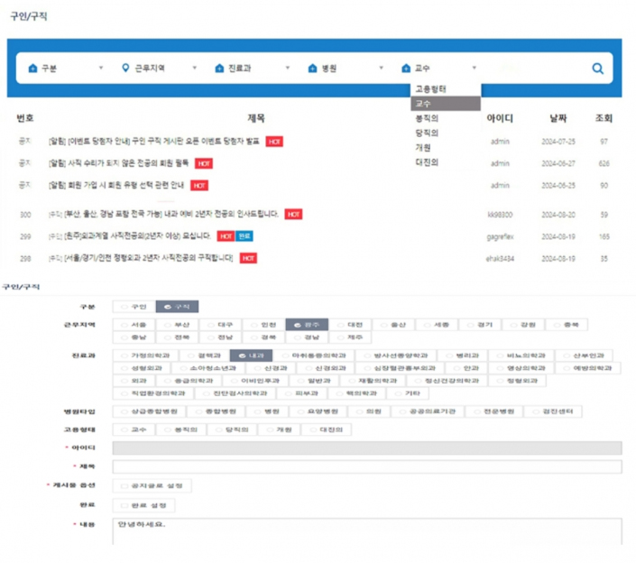Choose 대진의 in the open dropdown list
The image size is (636, 563).
427,162
